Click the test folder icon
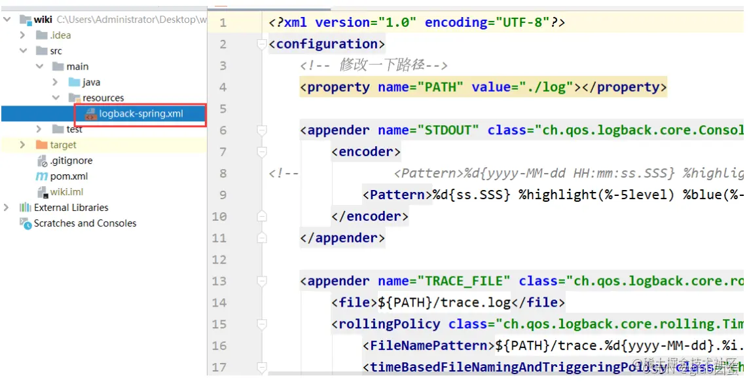The width and height of the screenshot is (749, 382). coord(58,129)
